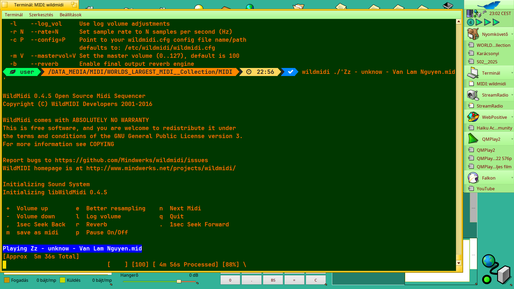Click the Terminal vertical scrollbar thumb
Image resolution: width=514 pixels, height=289 pixels.
[x=459, y=257]
